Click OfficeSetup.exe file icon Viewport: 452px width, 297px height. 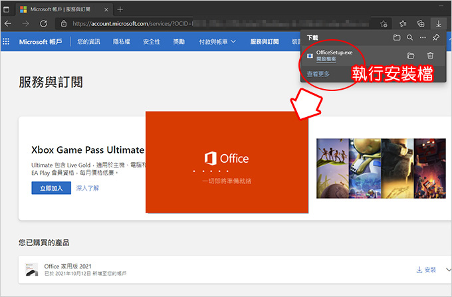310,56
